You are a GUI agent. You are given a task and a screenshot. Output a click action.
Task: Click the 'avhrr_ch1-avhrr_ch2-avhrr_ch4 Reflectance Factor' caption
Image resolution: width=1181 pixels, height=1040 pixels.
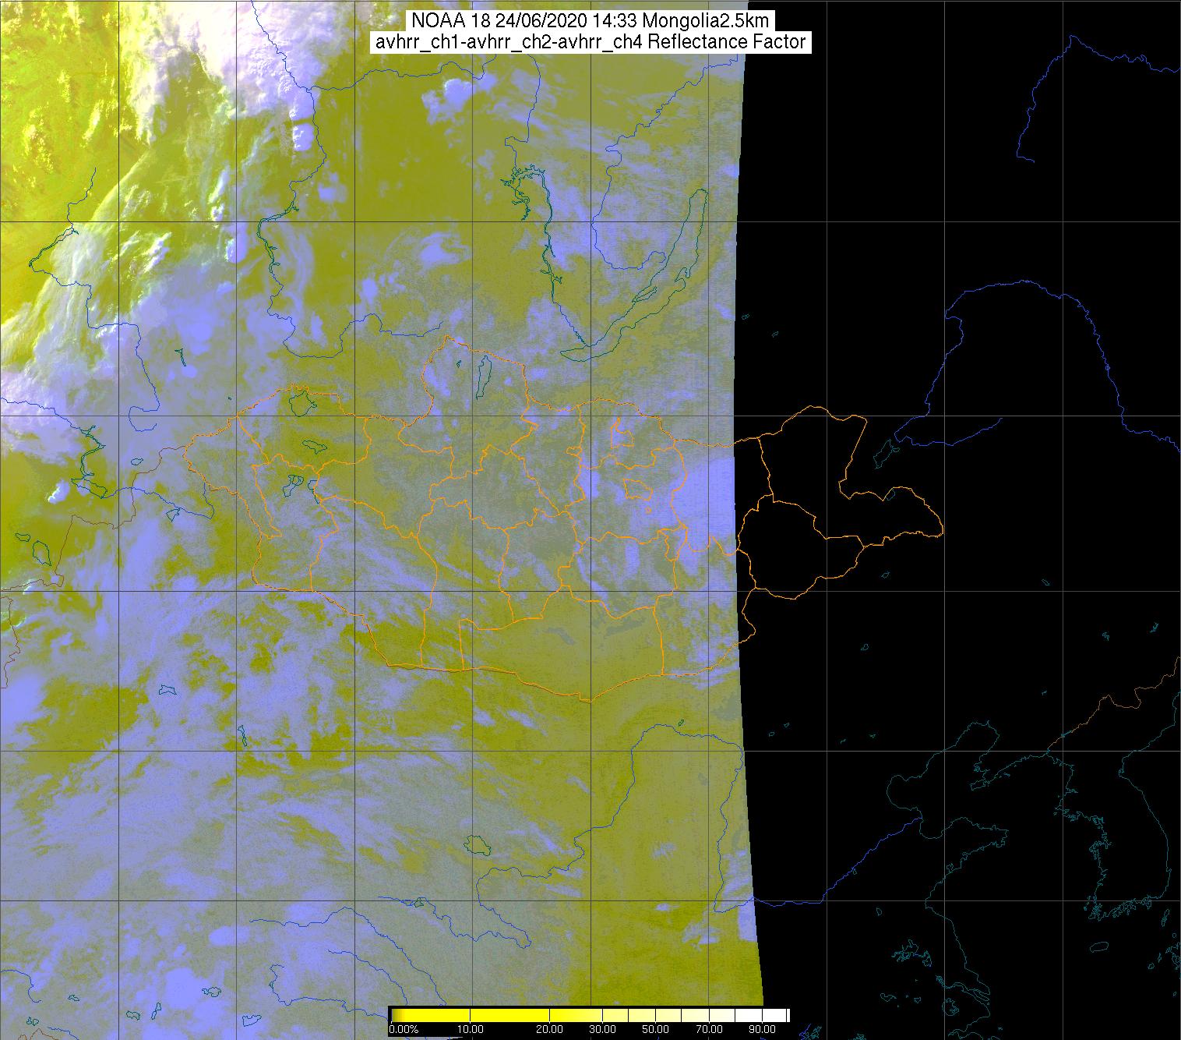coord(590,42)
